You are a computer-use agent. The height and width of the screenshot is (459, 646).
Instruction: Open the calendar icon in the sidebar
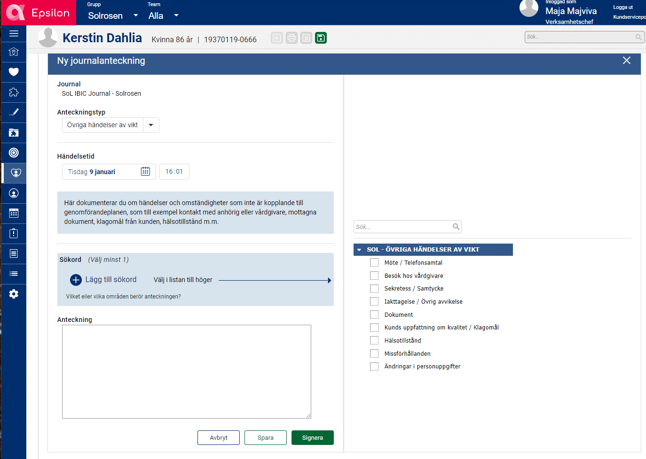pyautogui.click(x=14, y=213)
